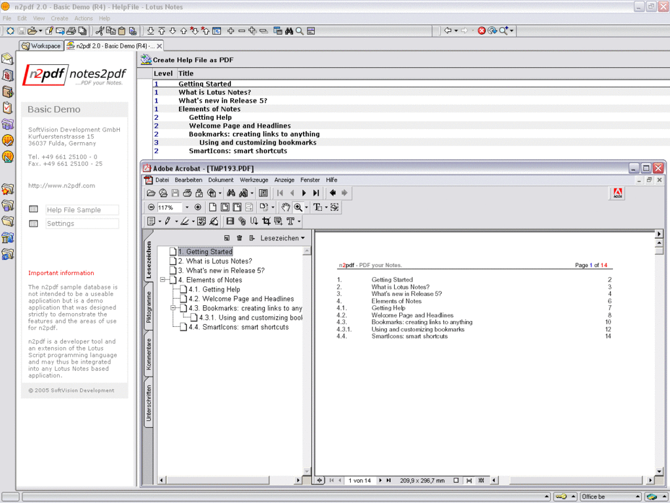The image size is (670, 503).
Task: Select the Link tool in Acrobat
Action: click(x=243, y=221)
